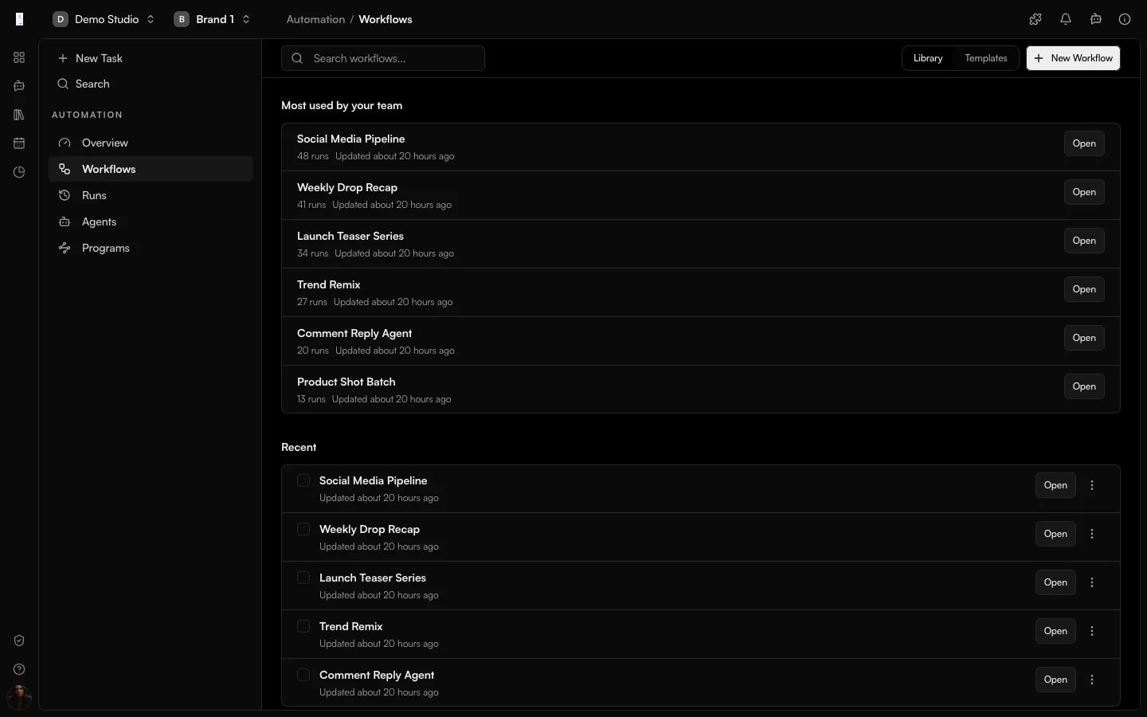The height and width of the screenshot is (717, 1147).
Task: Open the puzzle-piece integrations icon in the header
Action: click(x=1035, y=19)
